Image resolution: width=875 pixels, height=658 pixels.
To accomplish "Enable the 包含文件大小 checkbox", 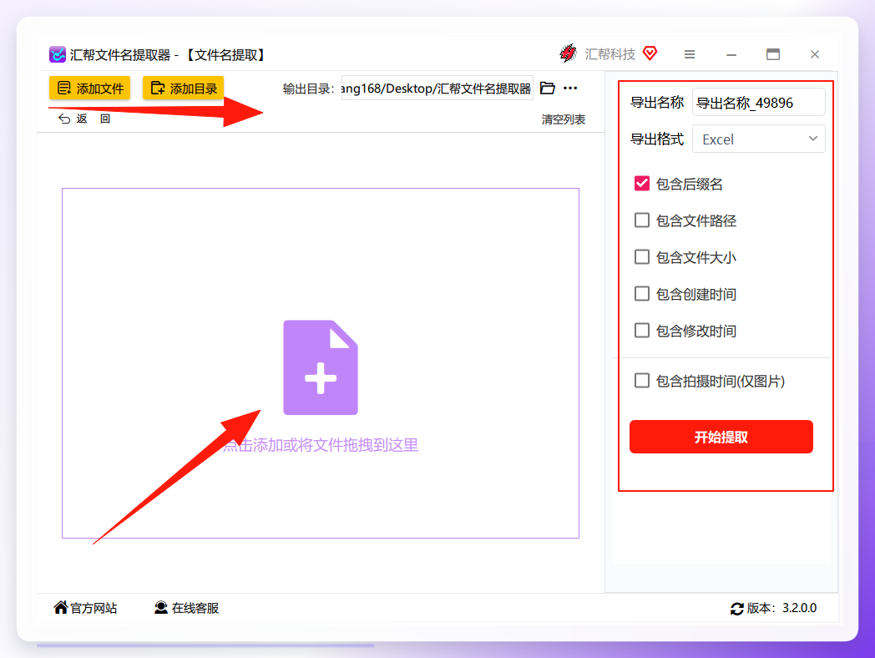I will click(x=642, y=256).
